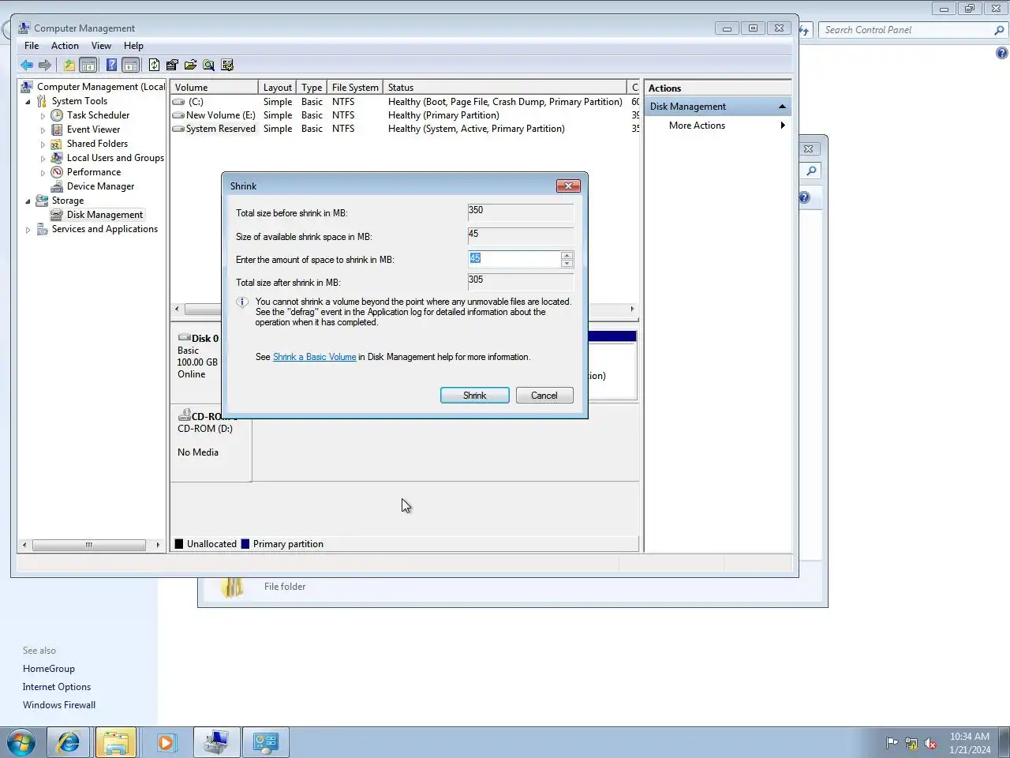This screenshot has height=758, width=1010.
Task: Select Shared Folders in the tree
Action: tap(97, 144)
